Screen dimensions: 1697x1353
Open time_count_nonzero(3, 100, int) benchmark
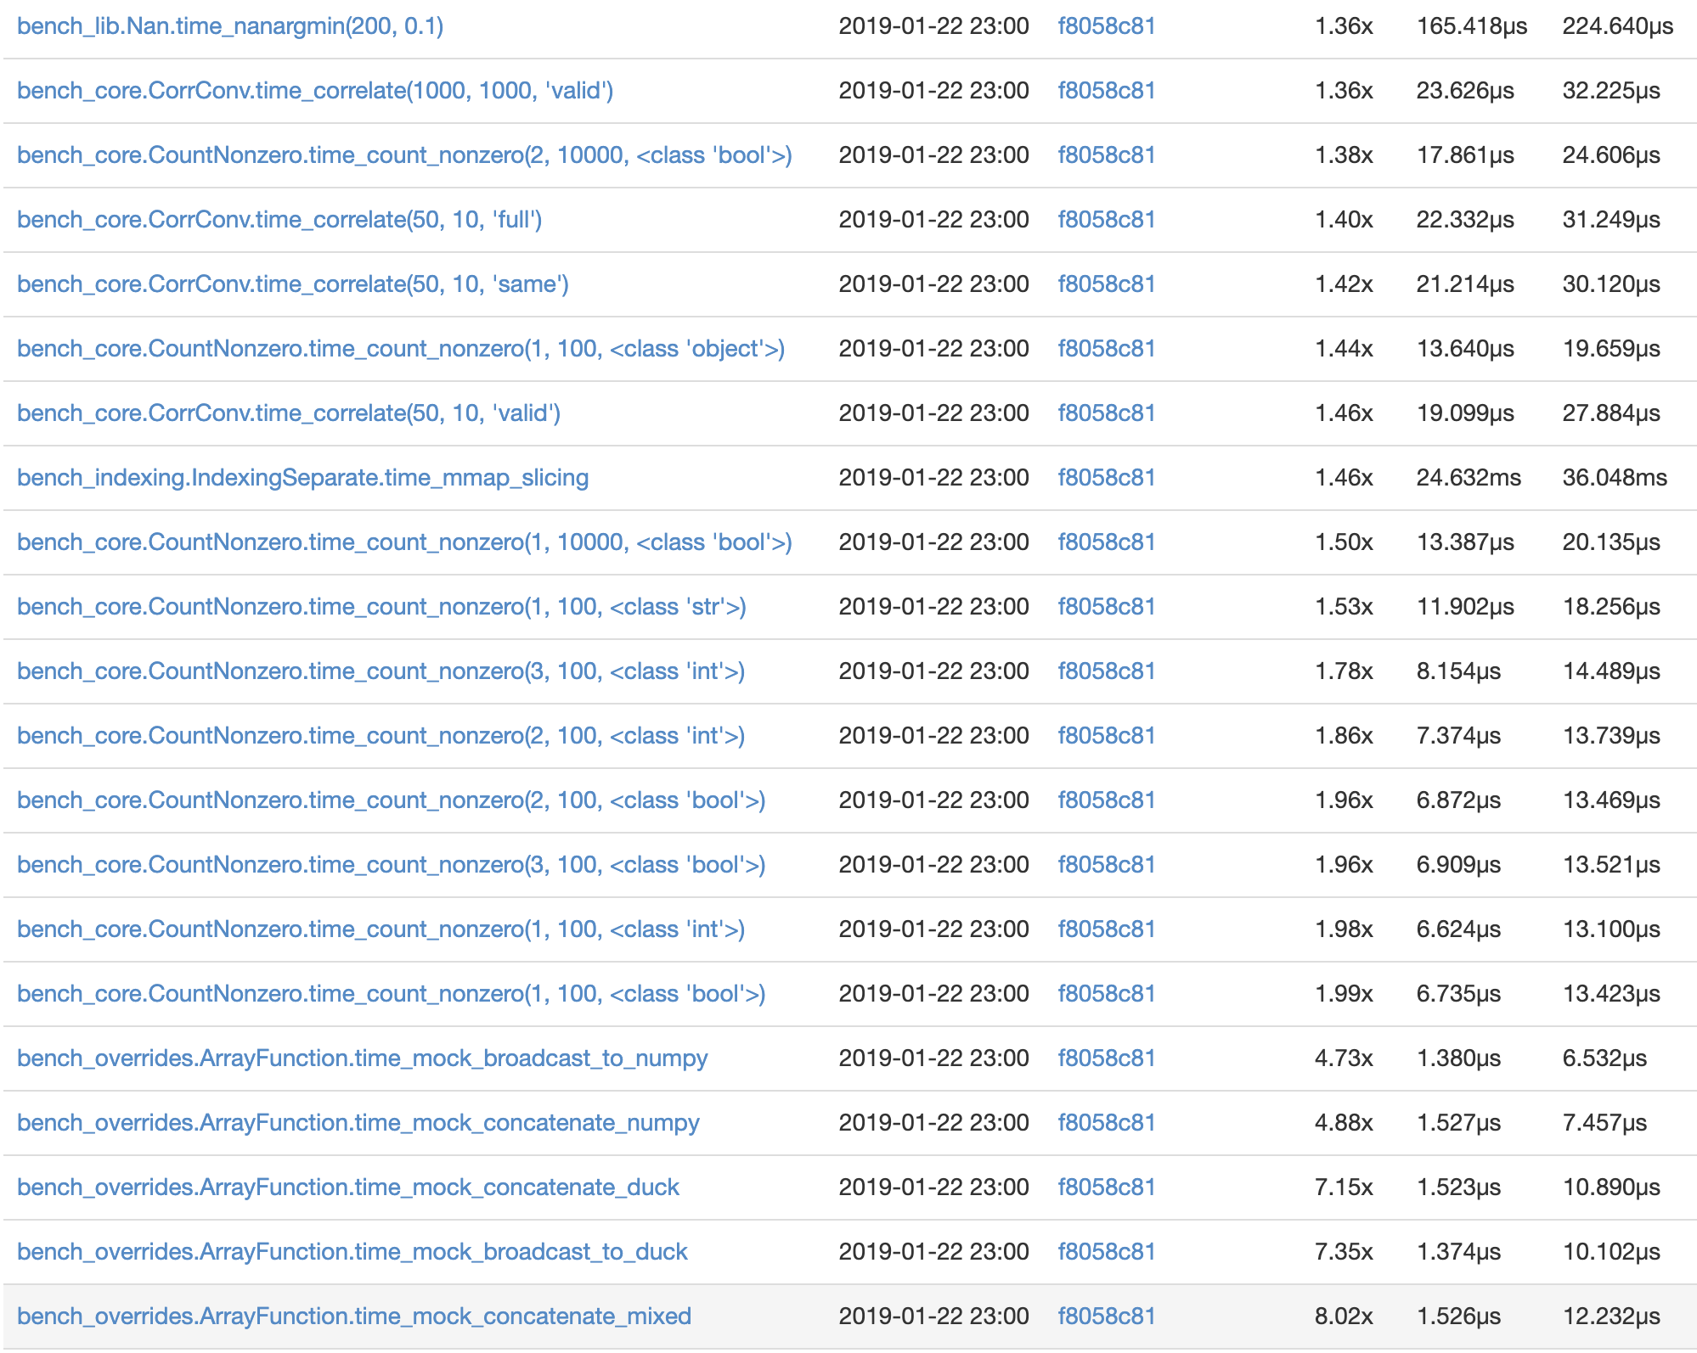click(381, 671)
